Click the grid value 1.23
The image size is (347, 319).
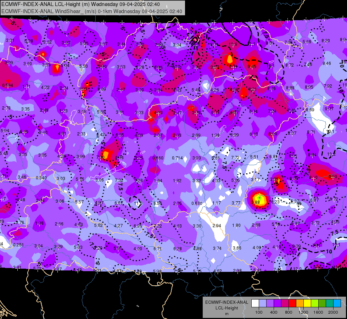point(63,111)
